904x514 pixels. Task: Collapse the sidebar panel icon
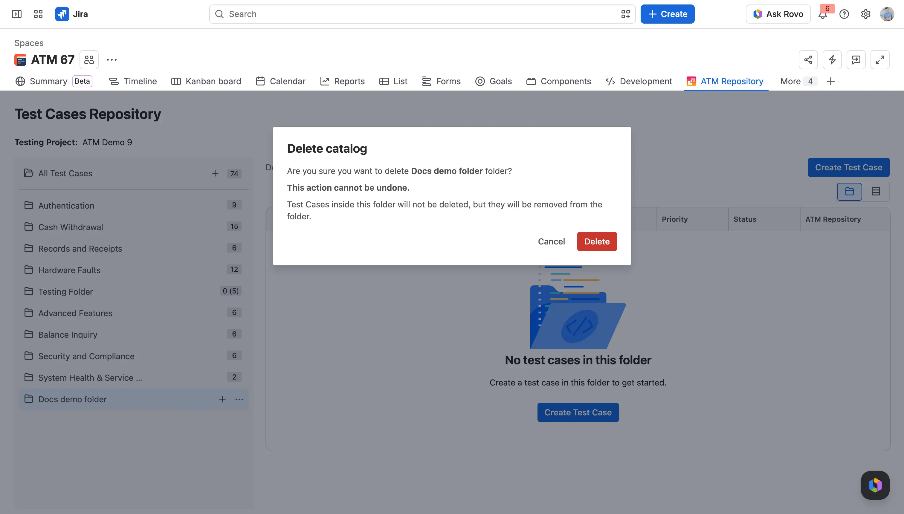(17, 14)
